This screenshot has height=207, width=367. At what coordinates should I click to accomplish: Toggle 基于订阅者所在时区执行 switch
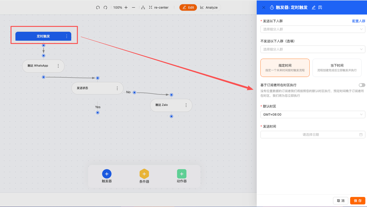coord(362,85)
